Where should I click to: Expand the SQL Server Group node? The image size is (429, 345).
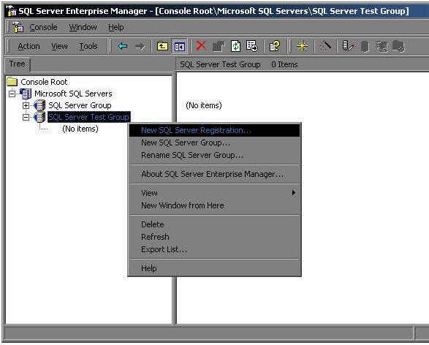[x=26, y=105]
